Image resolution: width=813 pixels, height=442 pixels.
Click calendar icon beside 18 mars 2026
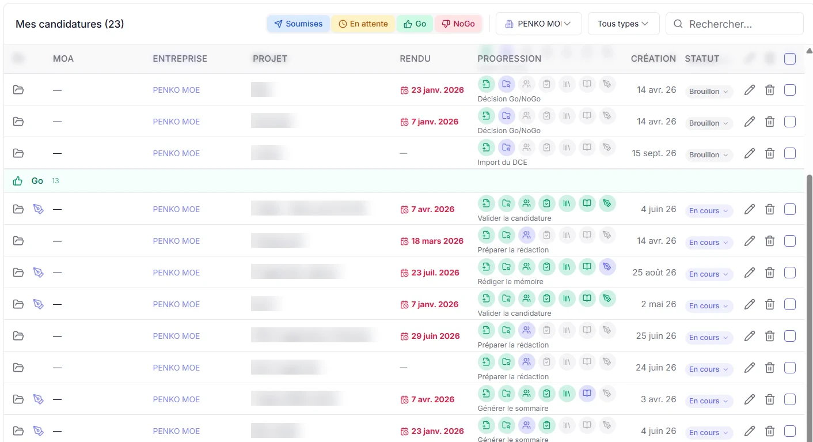pyautogui.click(x=405, y=241)
